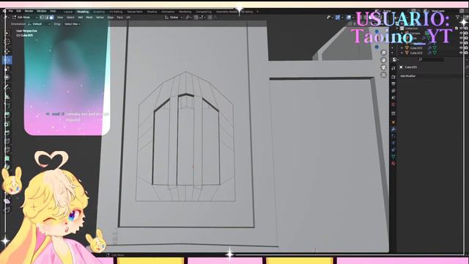Open the Render menu

29,11
